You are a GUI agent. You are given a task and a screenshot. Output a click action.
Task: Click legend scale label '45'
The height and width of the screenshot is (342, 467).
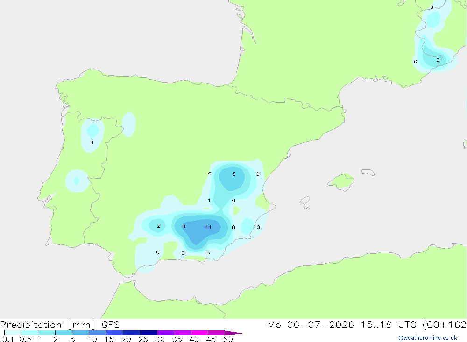[x=211, y=339]
